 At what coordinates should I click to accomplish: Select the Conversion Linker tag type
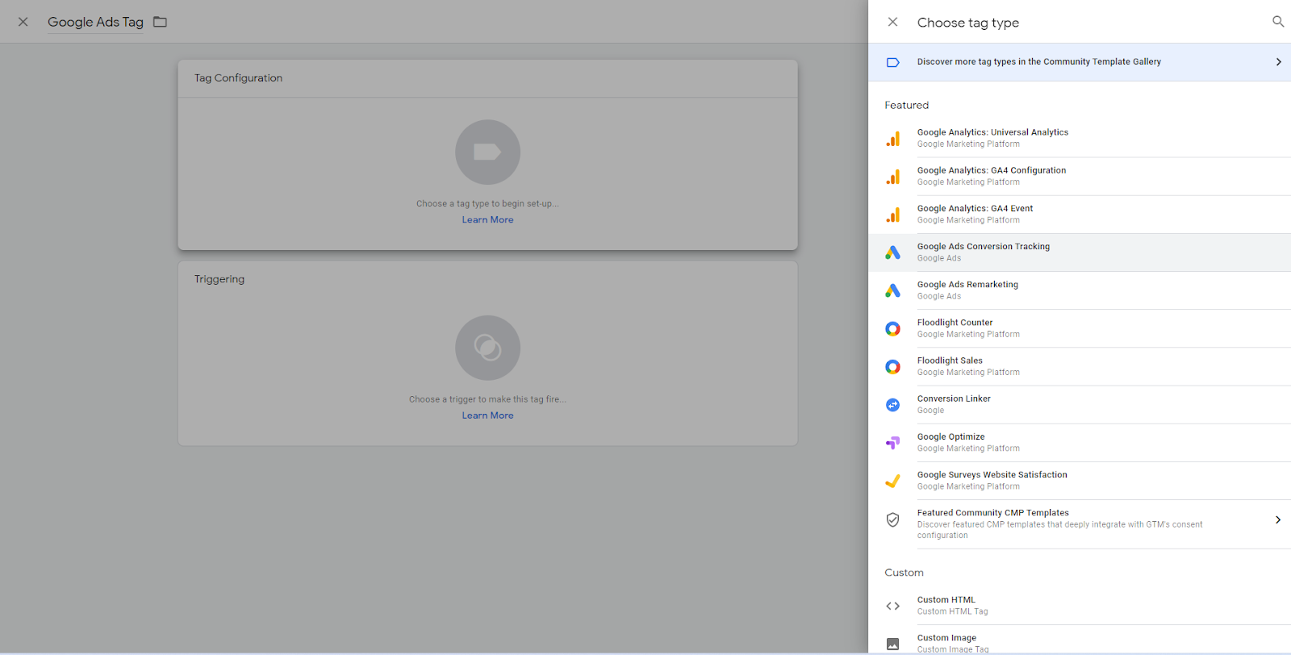pyautogui.click(x=1080, y=404)
